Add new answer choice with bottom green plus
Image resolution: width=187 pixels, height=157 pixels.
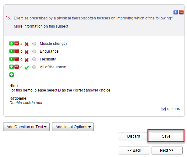pyautogui.click(x=12, y=75)
